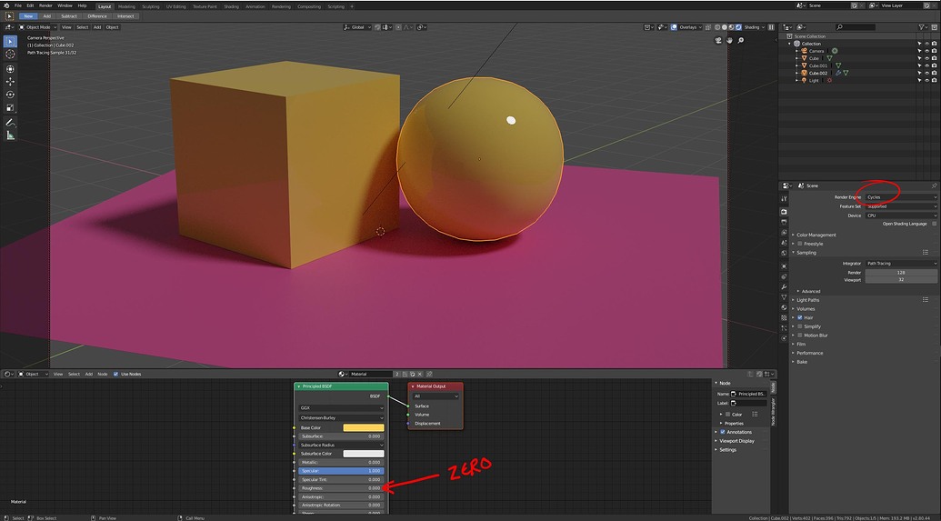Image resolution: width=941 pixels, height=521 pixels.
Task: Pin the properties editor context
Action: 934,185
